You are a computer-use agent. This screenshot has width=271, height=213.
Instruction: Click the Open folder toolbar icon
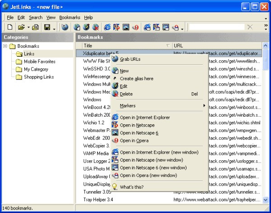(21, 27)
